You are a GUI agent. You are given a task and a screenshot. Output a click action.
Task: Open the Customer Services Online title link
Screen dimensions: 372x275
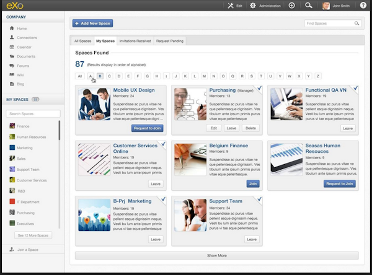pos(135,149)
